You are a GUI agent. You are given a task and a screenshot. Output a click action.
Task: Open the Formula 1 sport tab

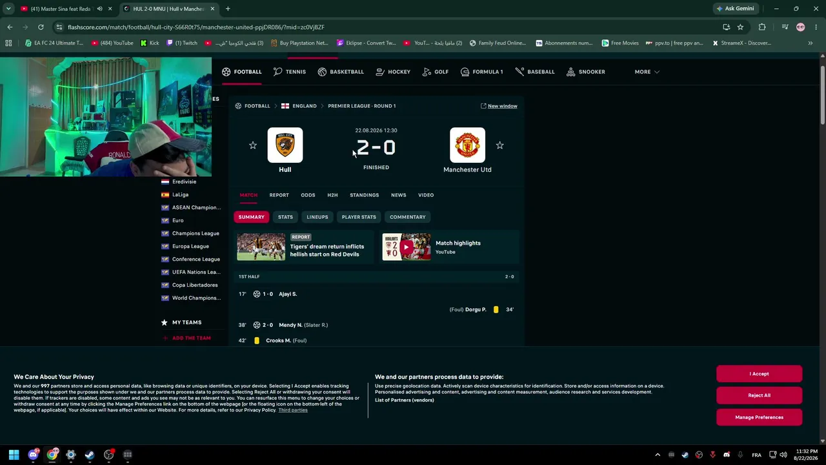(x=481, y=72)
